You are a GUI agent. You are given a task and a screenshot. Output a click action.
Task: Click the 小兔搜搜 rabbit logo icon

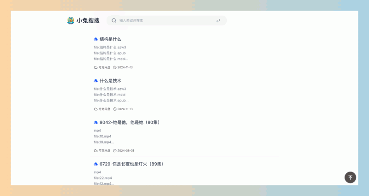coord(71,20)
